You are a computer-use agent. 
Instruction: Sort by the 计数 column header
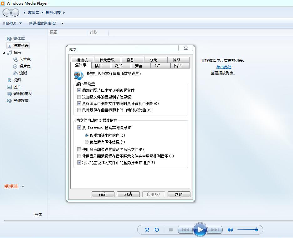(x=98, y=32)
